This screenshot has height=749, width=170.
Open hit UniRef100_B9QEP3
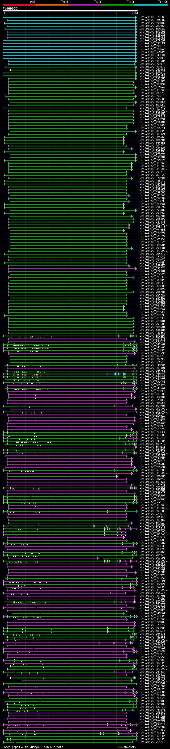152,350
